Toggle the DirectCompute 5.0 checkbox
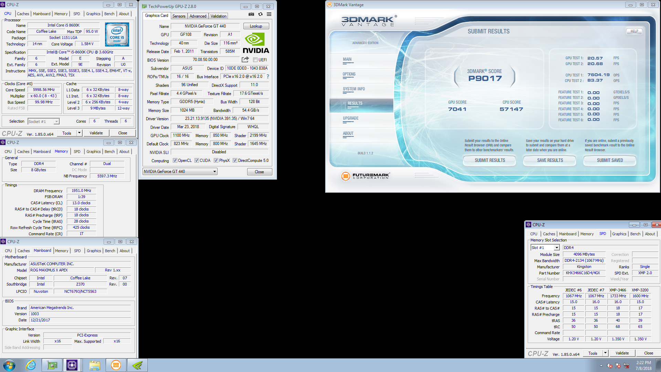Image resolution: width=661 pixels, height=372 pixels. (235, 161)
